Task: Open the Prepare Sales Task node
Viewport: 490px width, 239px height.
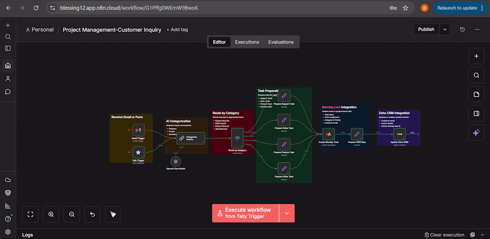Action: click(284, 120)
